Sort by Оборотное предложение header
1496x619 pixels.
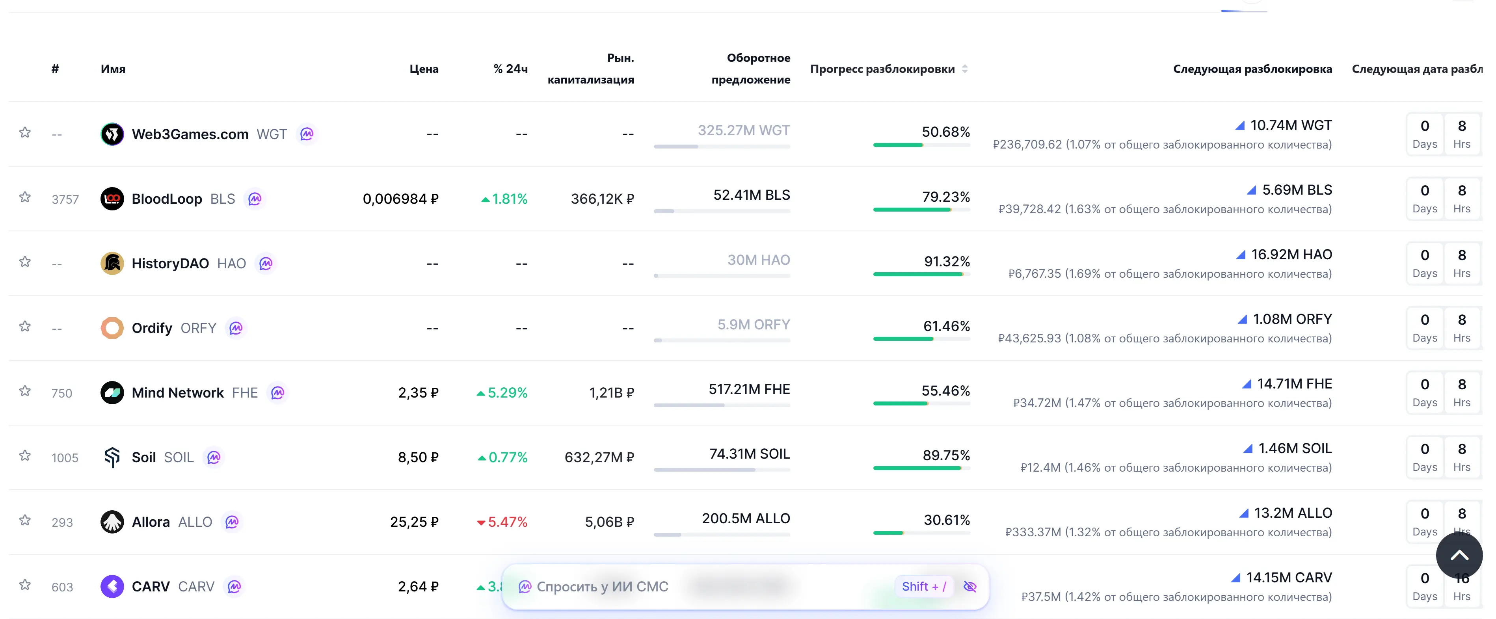click(751, 69)
